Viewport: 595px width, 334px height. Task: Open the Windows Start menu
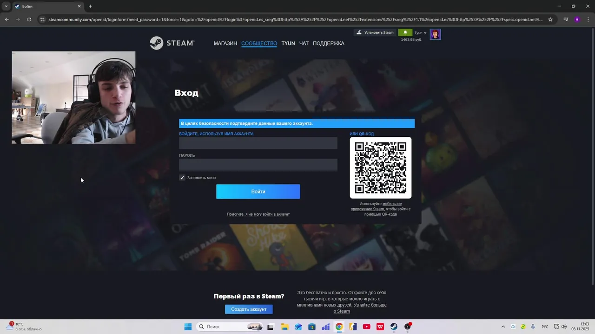coord(188,327)
